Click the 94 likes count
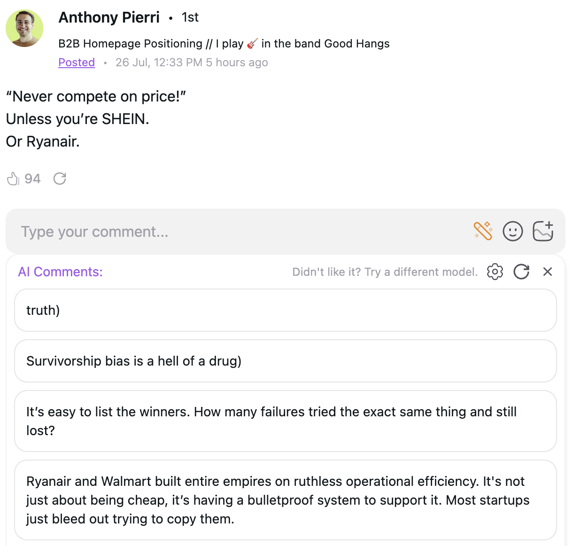The width and height of the screenshot is (573, 546). (32, 179)
